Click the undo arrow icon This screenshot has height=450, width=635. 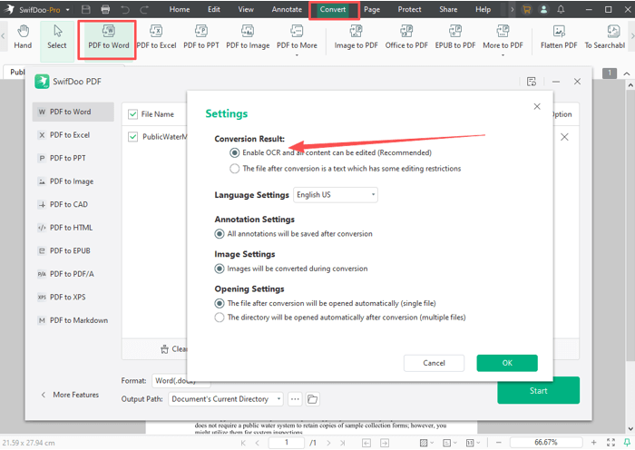coord(125,9)
